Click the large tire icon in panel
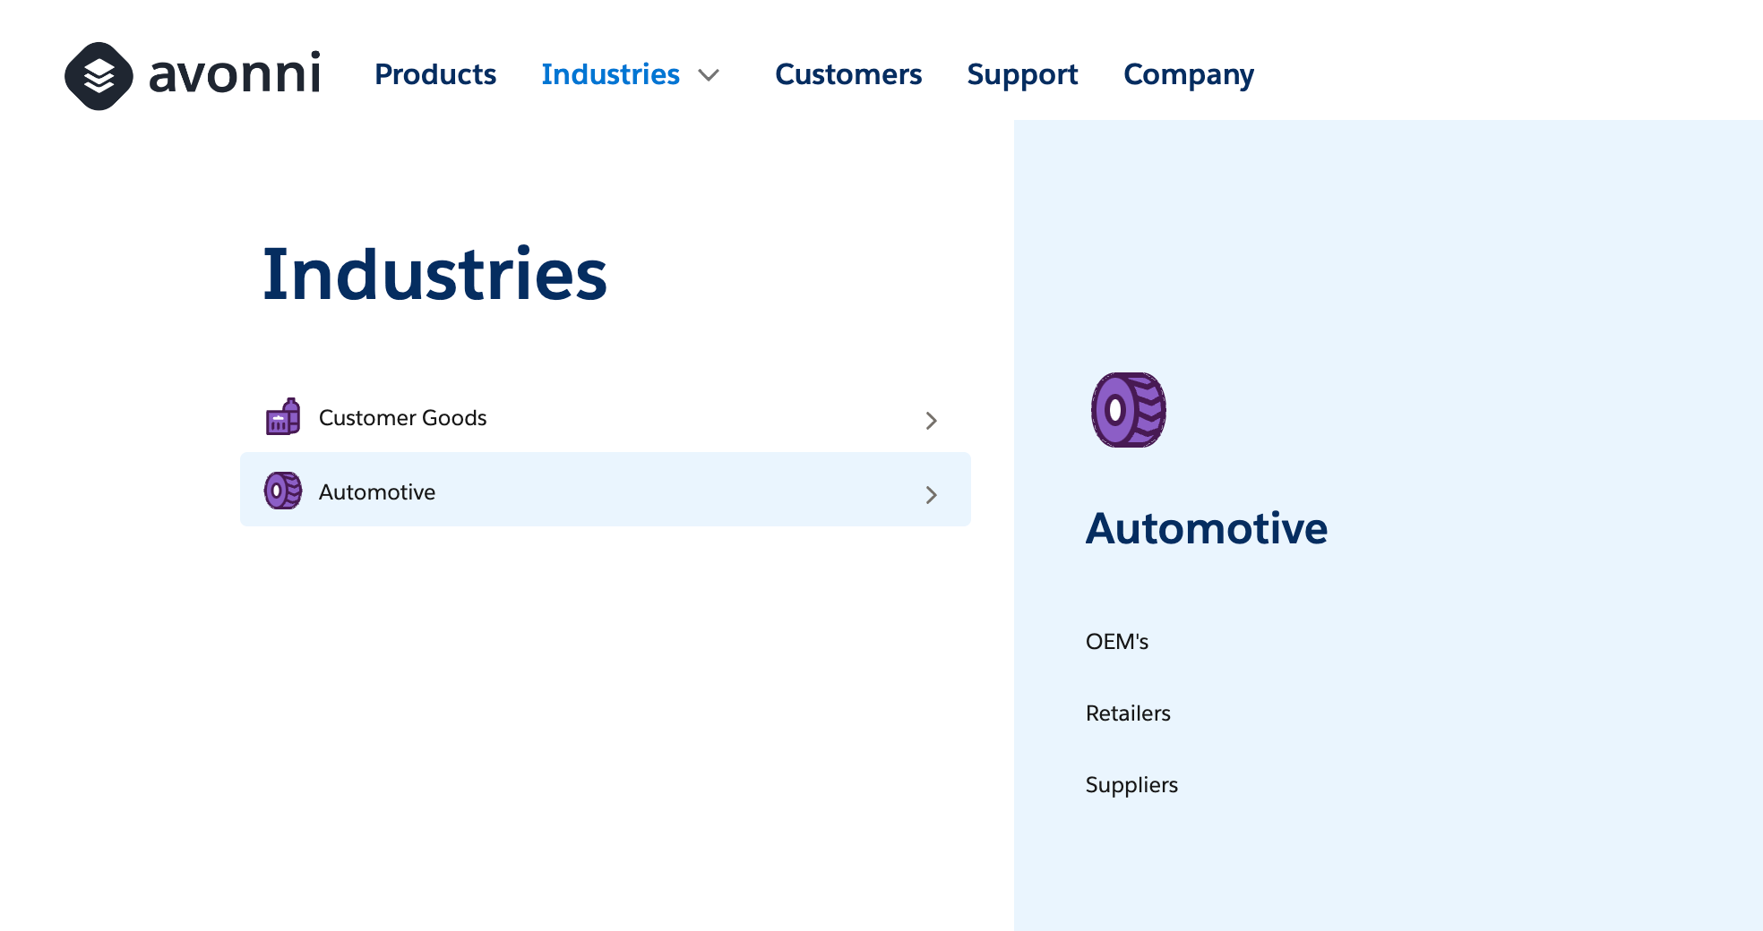The width and height of the screenshot is (1763, 931). [1128, 410]
